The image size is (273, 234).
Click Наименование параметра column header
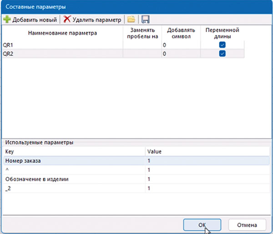pyautogui.click(x=62, y=33)
